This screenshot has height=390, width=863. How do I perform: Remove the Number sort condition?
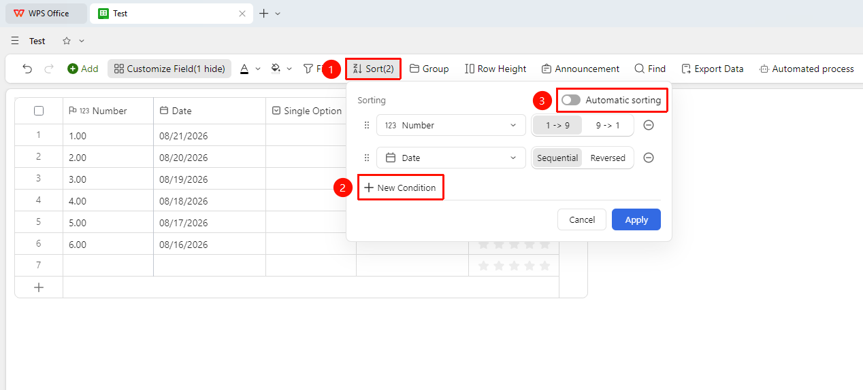tap(649, 125)
